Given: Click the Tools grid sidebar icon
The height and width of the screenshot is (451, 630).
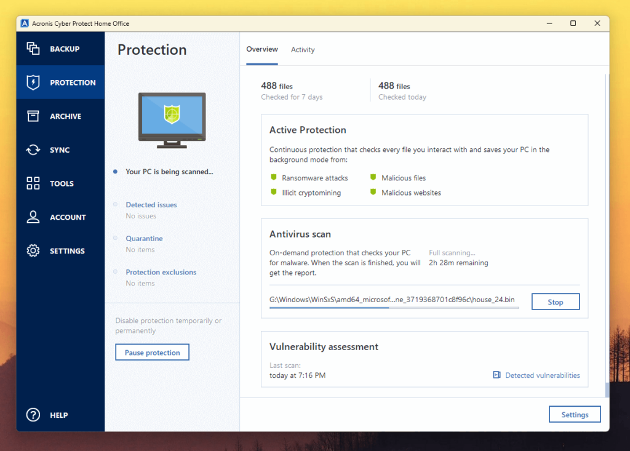Looking at the screenshot, I should point(33,183).
